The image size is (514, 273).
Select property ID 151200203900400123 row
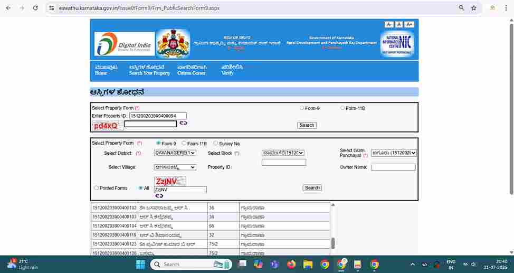click(211, 244)
